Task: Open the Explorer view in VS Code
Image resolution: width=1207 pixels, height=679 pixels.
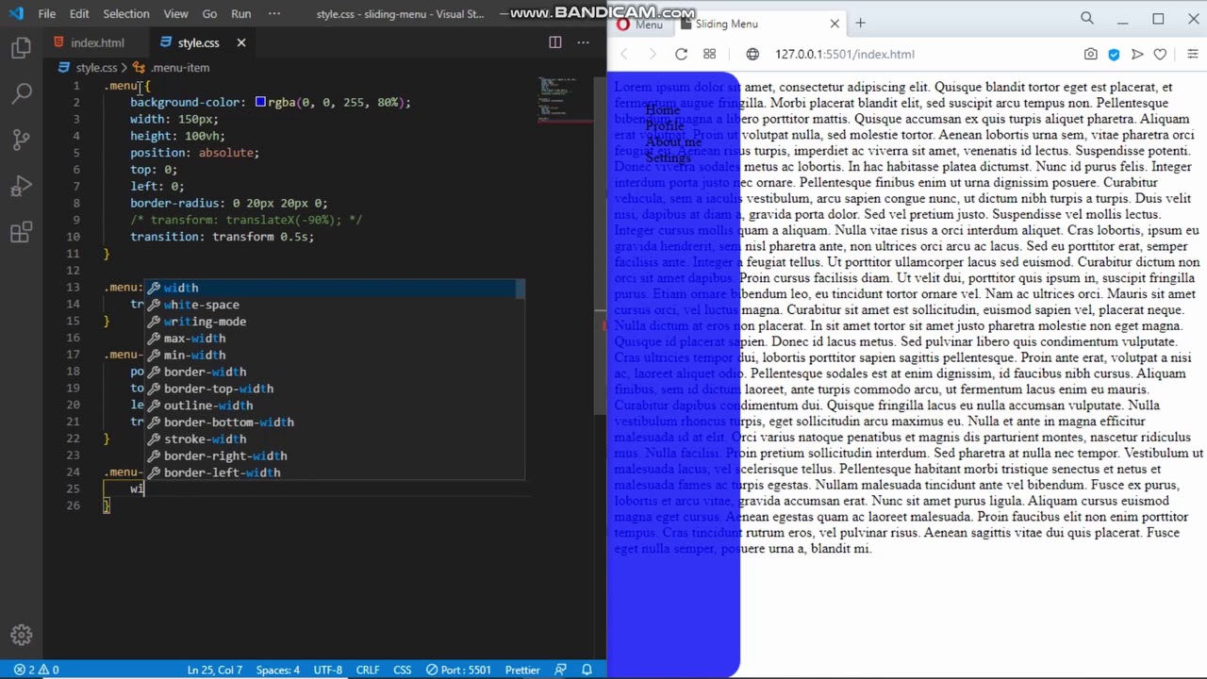Action: point(21,48)
